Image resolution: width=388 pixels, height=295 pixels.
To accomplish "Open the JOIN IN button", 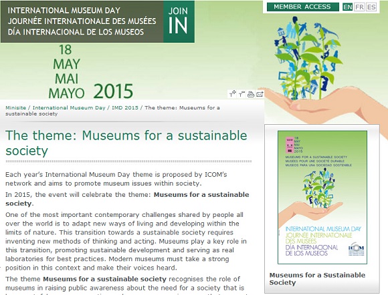I will coord(179,22).
